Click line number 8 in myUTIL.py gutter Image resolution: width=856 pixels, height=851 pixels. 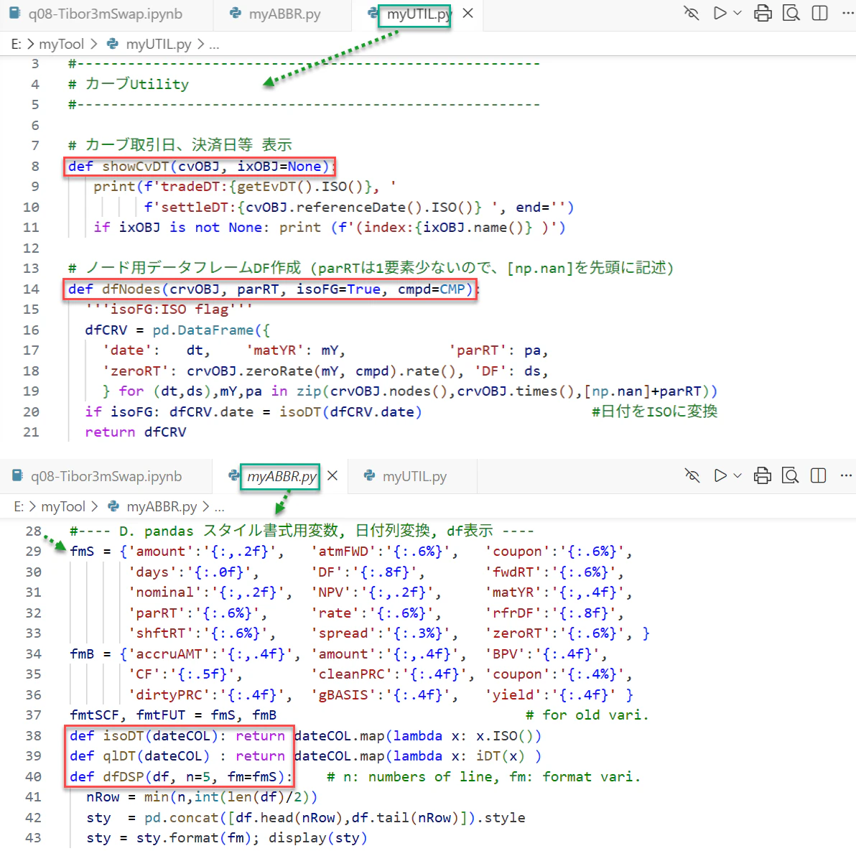(35, 167)
